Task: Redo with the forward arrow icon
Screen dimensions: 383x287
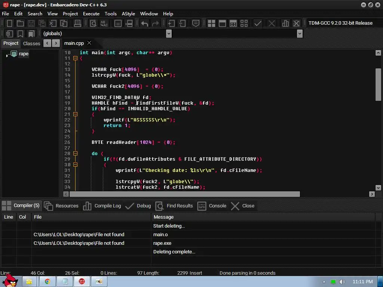Action: tap(155, 23)
